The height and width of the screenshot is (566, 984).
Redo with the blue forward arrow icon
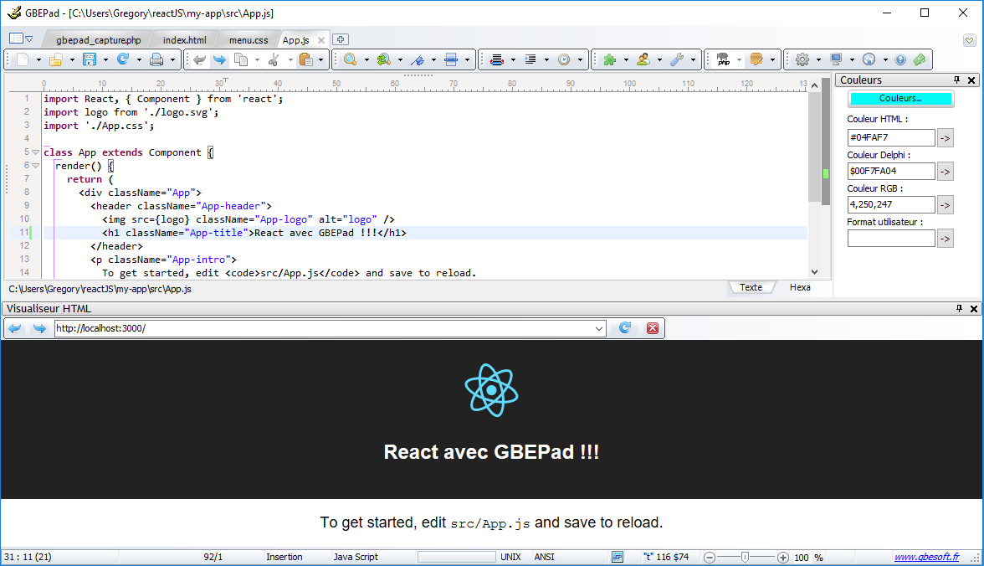click(x=219, y=59)
